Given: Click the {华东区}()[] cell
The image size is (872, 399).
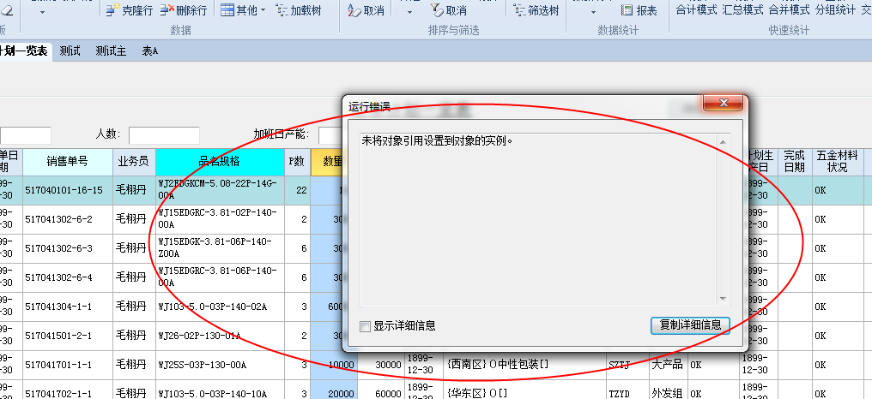Looking at the screenshot, I should point(524,390).
